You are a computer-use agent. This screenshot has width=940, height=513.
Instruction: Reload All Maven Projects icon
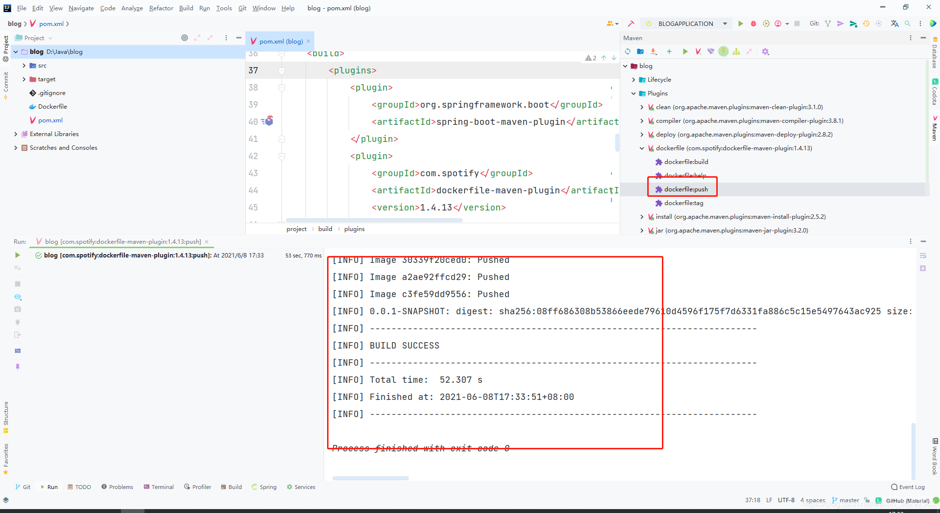(628, 51)
